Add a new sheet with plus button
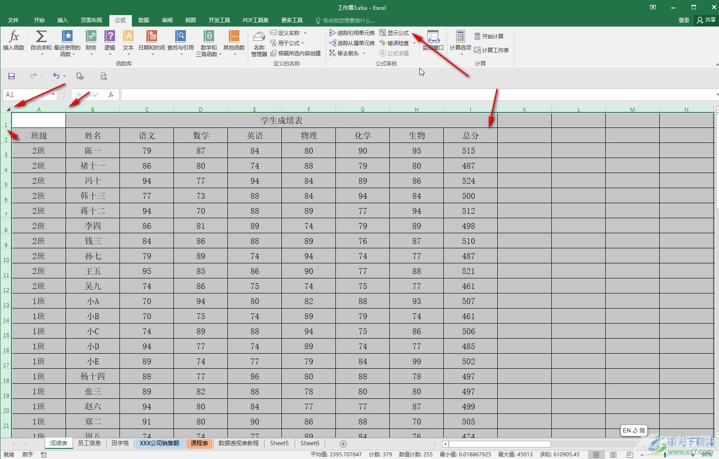 click(343, 444)
